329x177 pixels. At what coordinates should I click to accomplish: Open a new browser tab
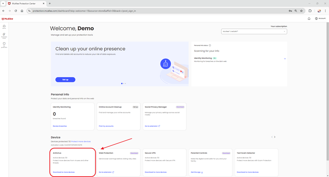[50, 3]
